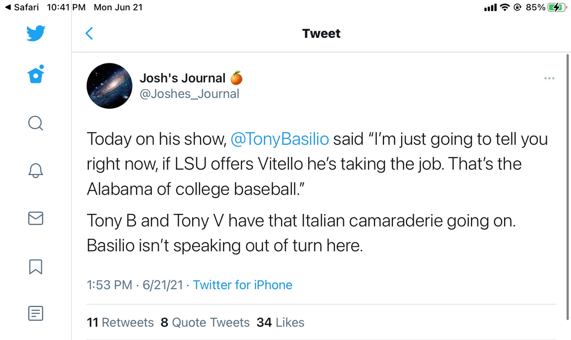Open the Josh's Journal display name

[x=182, y=78]
